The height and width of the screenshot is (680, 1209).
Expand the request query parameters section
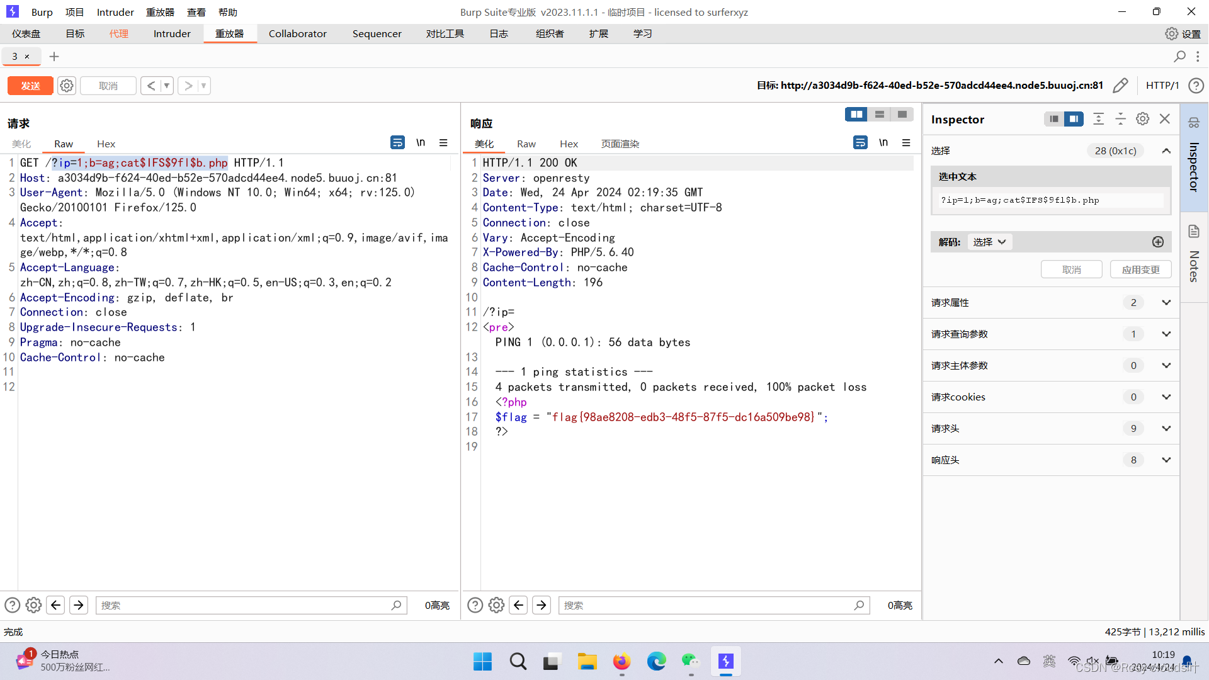point(1166,334)
